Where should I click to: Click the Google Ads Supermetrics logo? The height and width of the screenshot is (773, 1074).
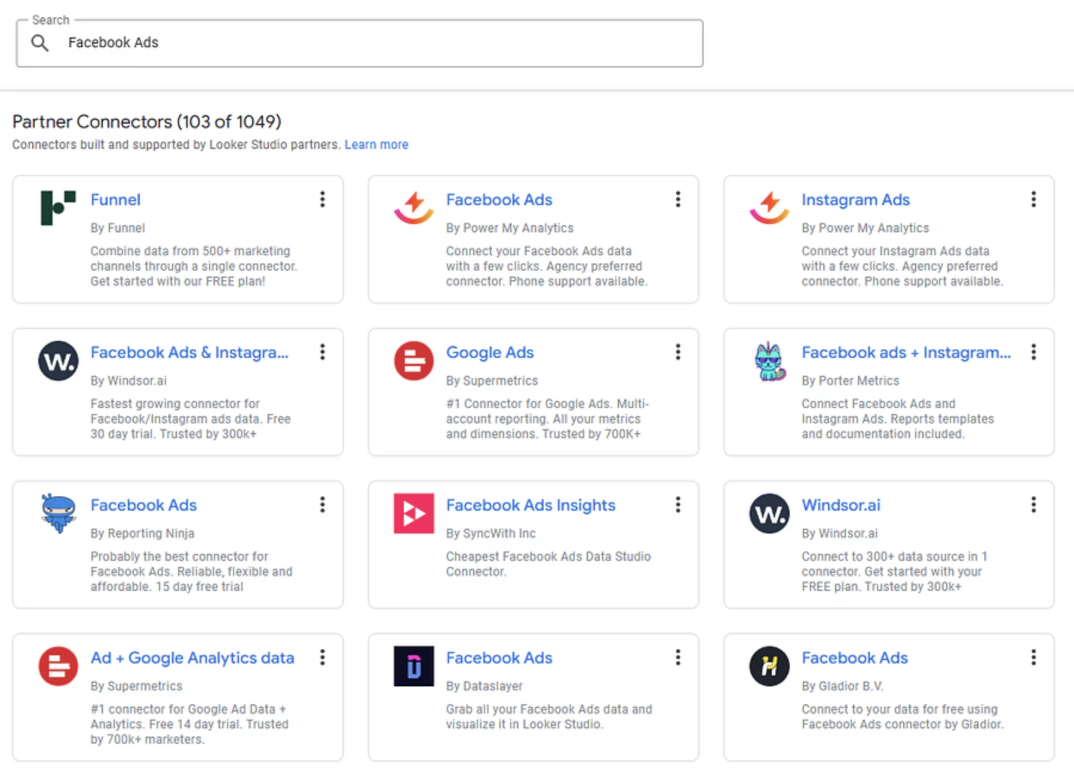tap(413, 361)
